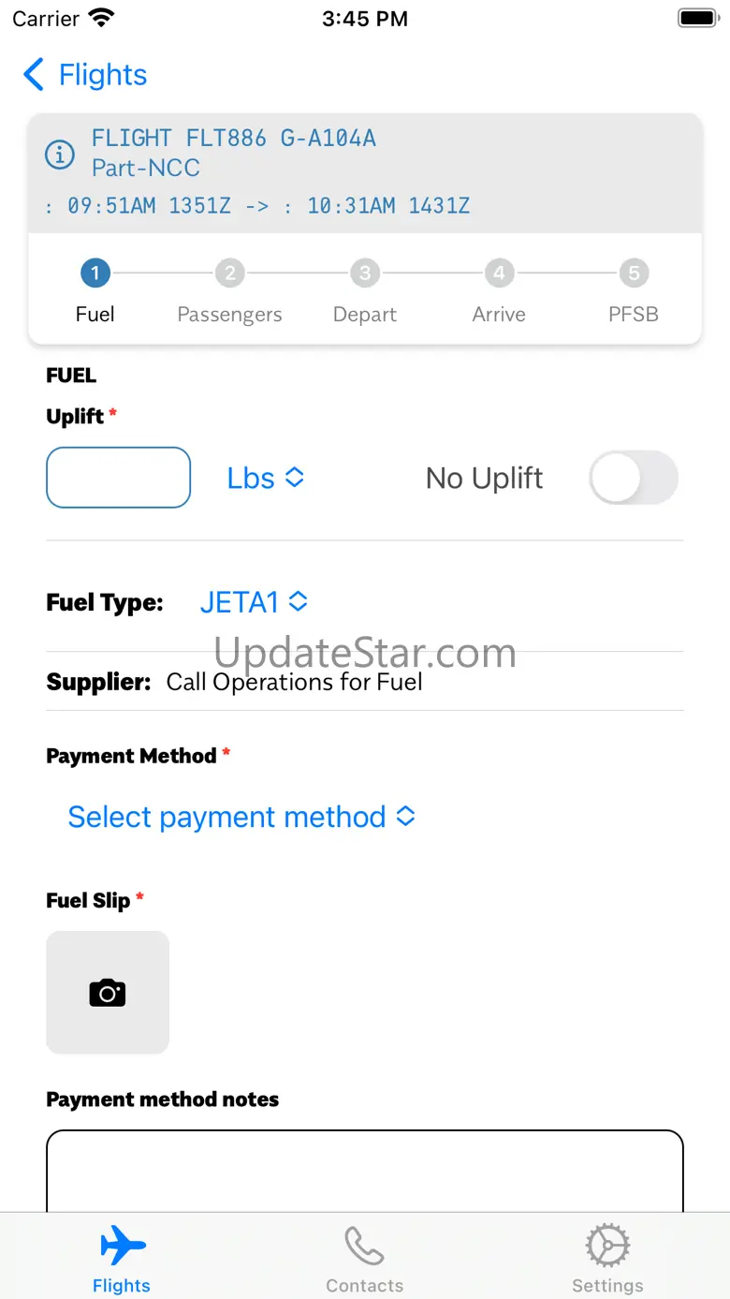Open the Lbs unit dropdown
This screenshot has width=730, height=1299.
(x=266, y=478)
